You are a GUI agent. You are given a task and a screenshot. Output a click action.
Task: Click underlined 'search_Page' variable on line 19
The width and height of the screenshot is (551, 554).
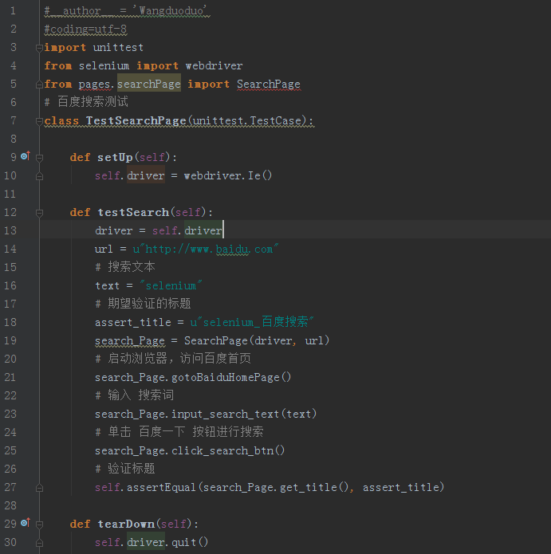click(x=130, y=341)
